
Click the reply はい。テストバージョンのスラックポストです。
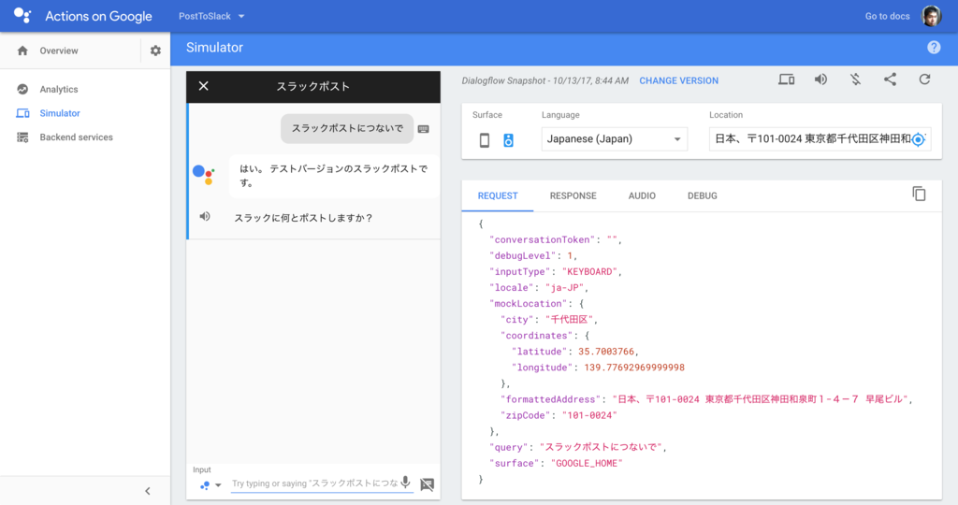pos(334,176)
